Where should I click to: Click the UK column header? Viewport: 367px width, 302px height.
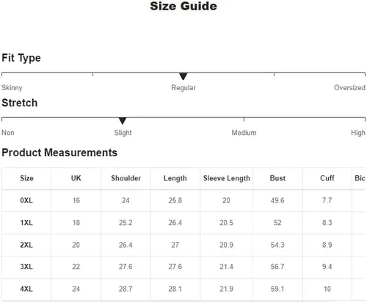click(76, 178)
